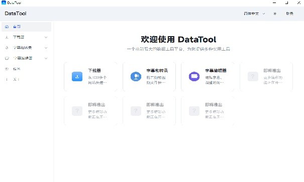Maximize the DataTool window
304x182 pixels.
[x=286, y=3]
